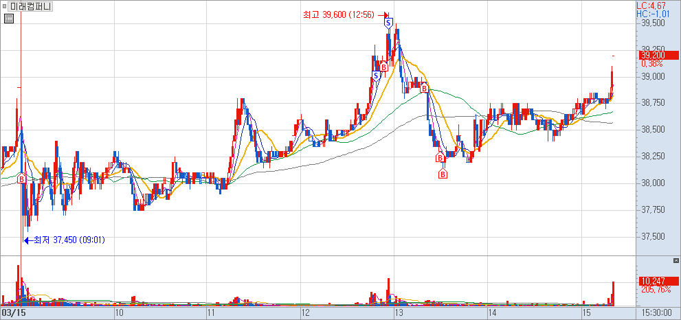Click the 37,500 price axis label

click(x=653, y=237)
